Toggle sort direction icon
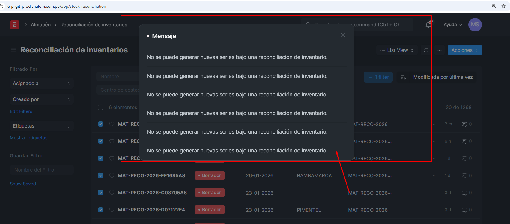The height and width of the screenshot is (224, 510). point(403,77)
